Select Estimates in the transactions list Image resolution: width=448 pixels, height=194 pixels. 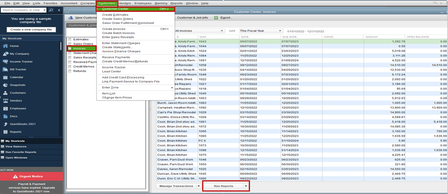point(81,39)
